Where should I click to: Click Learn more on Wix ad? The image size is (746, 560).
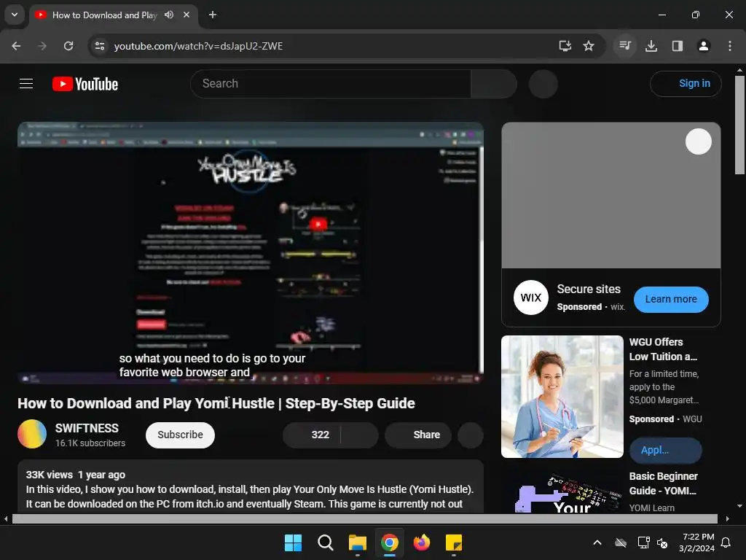pyautogui.click(x=671, y=299)
